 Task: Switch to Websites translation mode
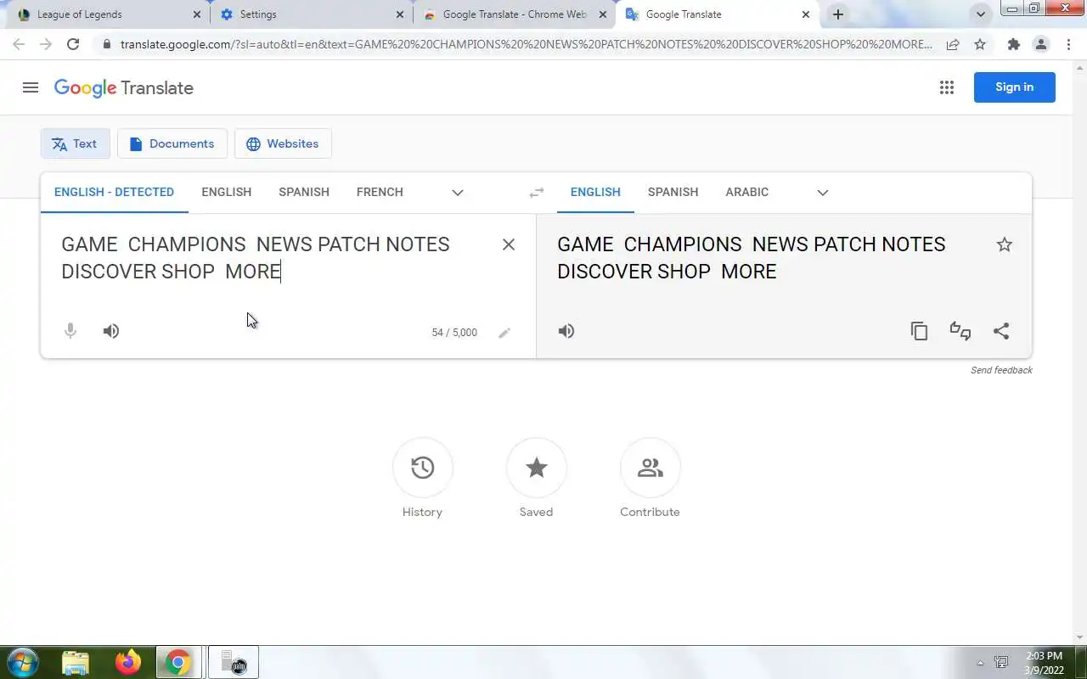click(x=283, y=143)
